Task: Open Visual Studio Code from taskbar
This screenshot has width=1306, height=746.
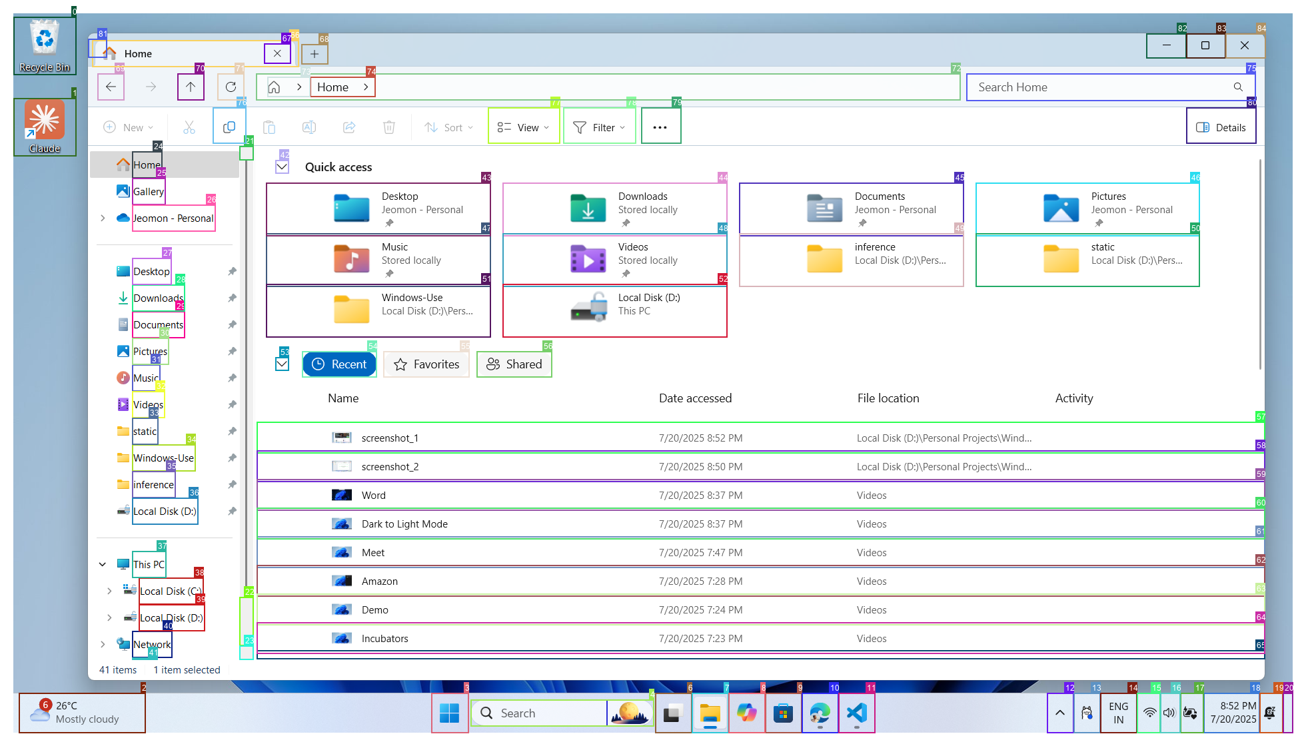Action: tap(856, 713)
